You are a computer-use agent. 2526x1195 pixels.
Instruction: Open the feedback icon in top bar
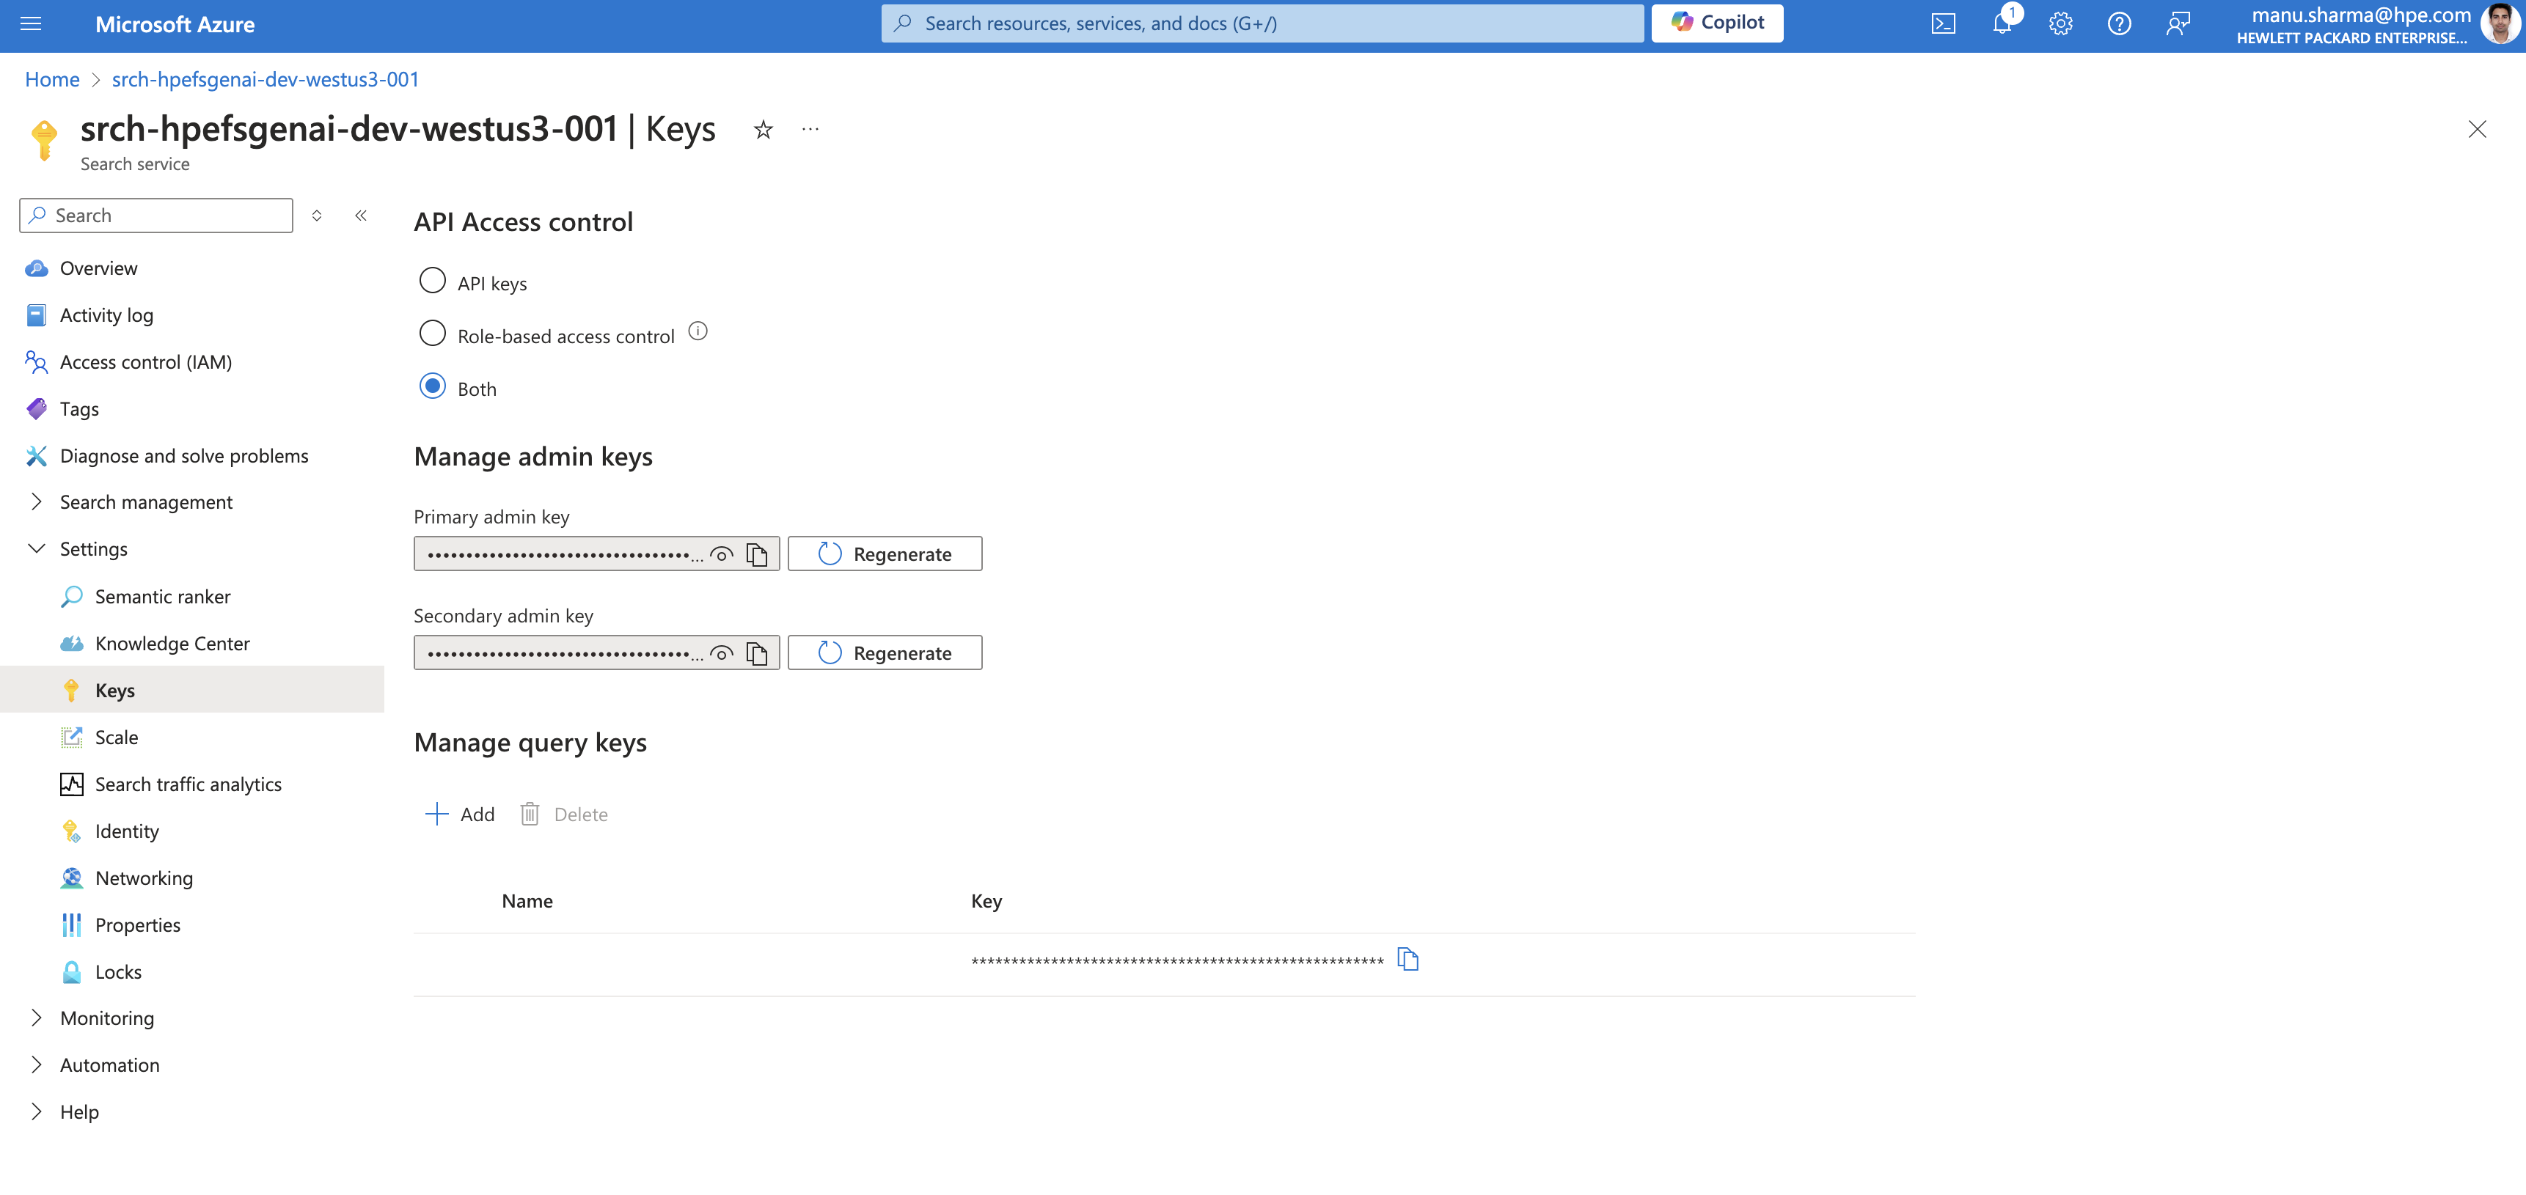[2178, 23]
